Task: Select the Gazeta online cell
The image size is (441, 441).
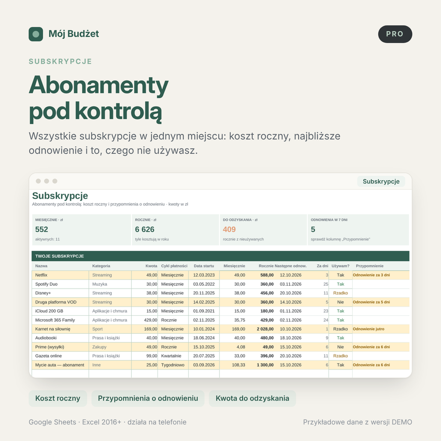Action: [60, 356]
